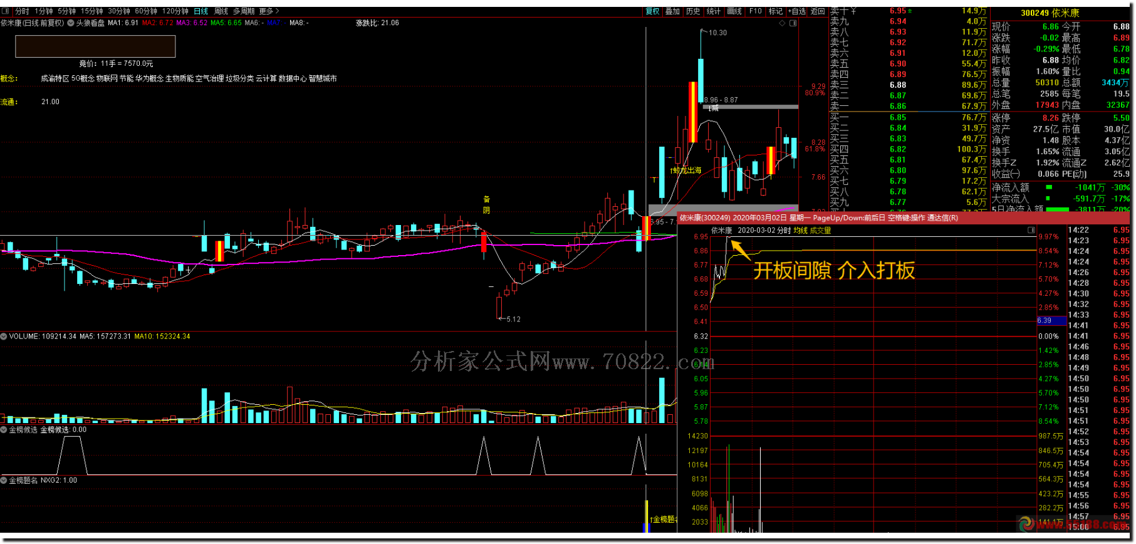This screenshot has height=544, width=1136.
Task: Select the 周线 weekly chart tab
Action: [x=221, y=11]
